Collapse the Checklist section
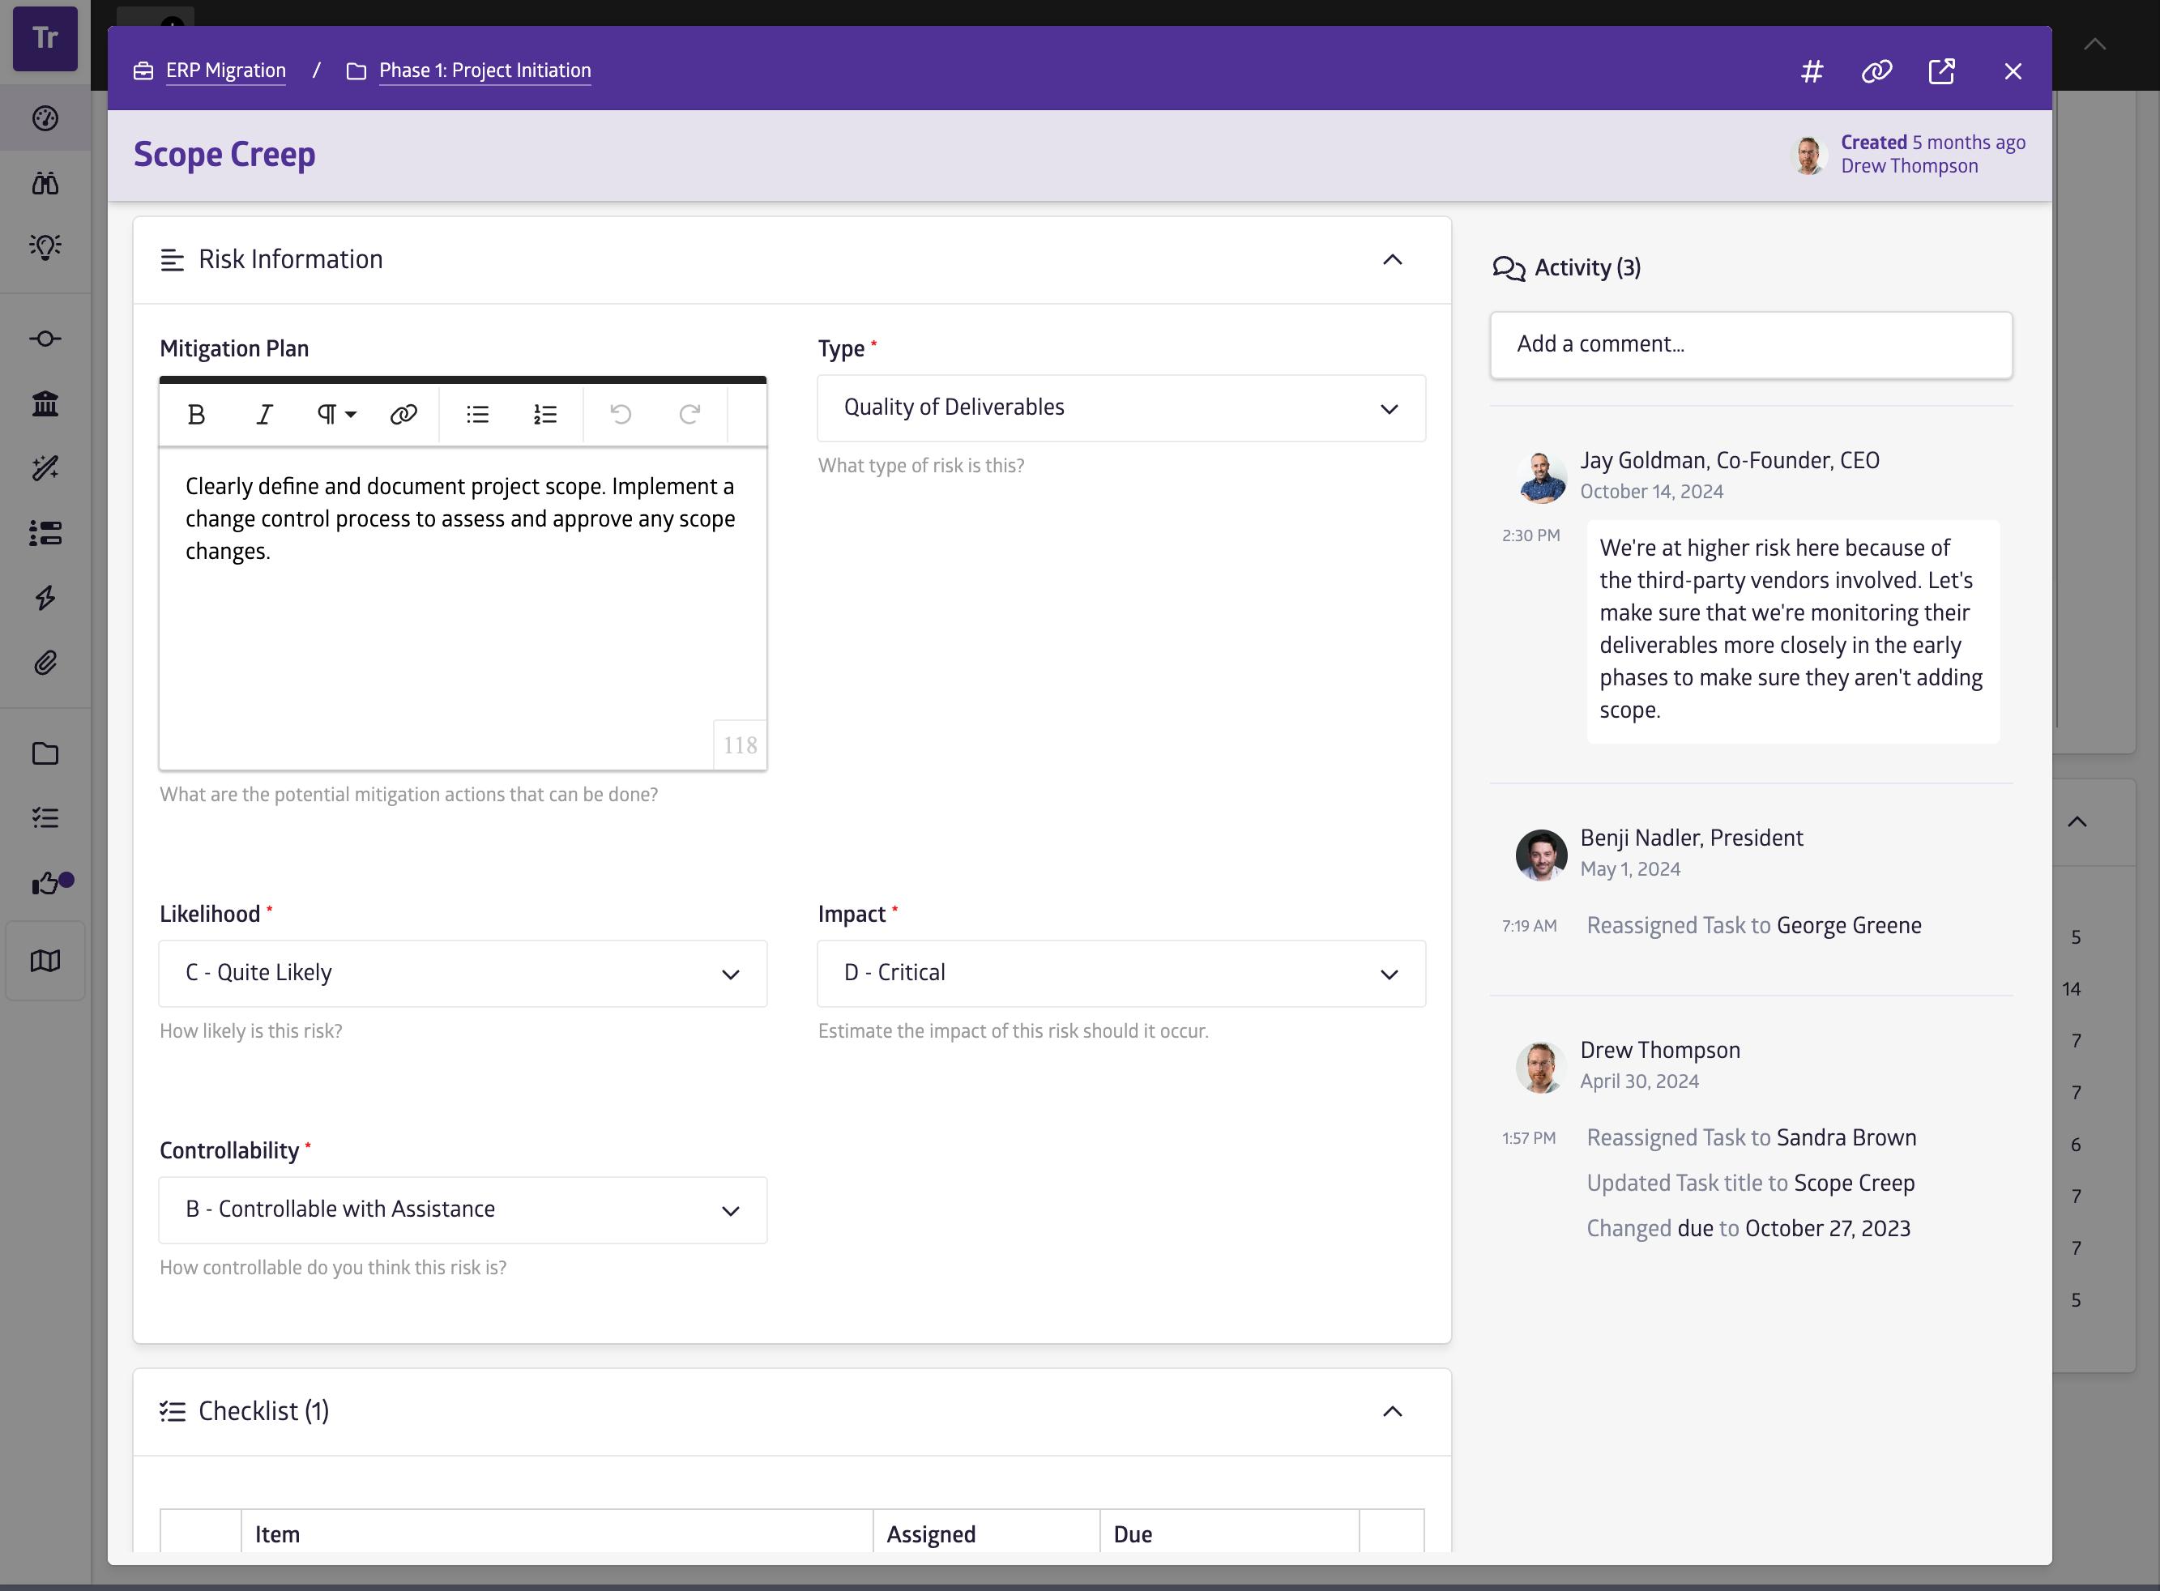The image size is (2160, 1591). click(x=1392, y=1412)
